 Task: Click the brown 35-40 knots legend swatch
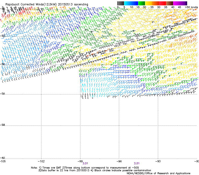point(169,3)
